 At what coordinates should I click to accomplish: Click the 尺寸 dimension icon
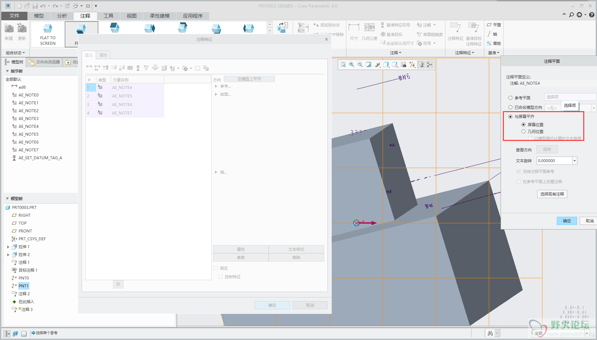[x=354, y=27]
